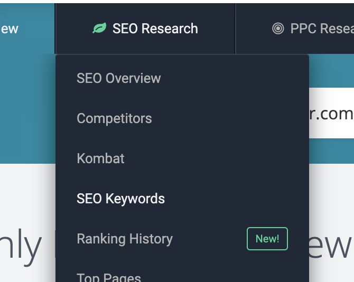Go to the highlighted SEO Keywords item
This screenshot has width=354, height=282.
[121, 199]
